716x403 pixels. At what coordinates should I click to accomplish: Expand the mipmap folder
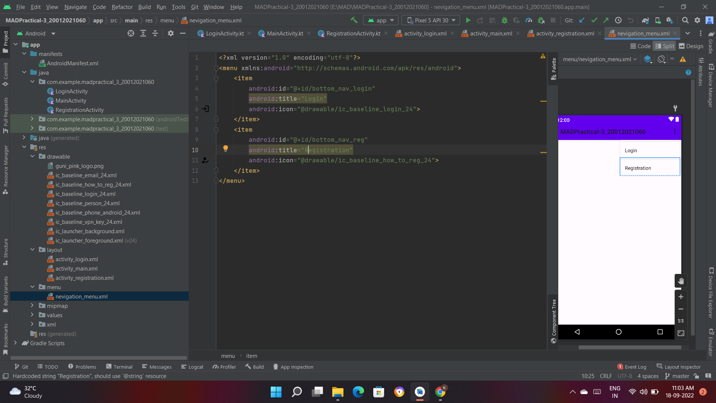point(32,306)
